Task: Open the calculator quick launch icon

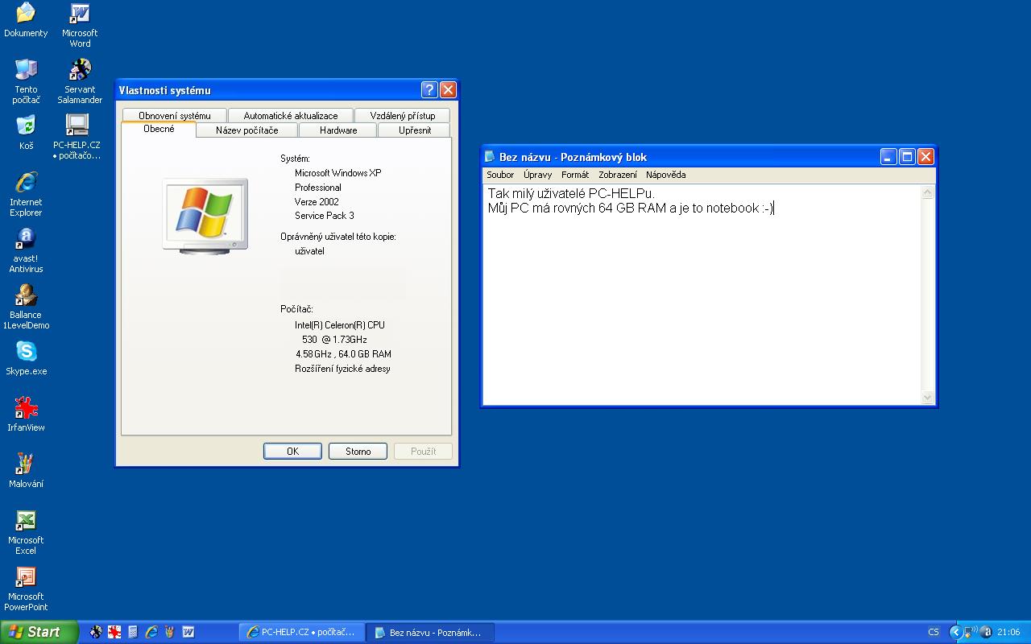Action: pyautogui.click(x=133, y=632)
